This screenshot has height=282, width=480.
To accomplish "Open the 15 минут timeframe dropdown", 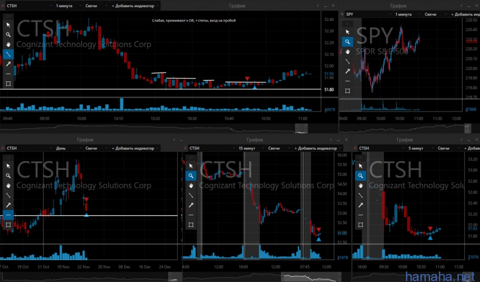I will click(250, 148).
